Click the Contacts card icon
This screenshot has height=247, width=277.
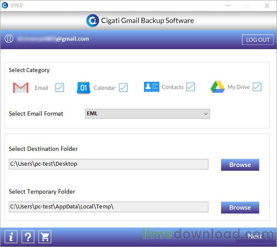151,87
